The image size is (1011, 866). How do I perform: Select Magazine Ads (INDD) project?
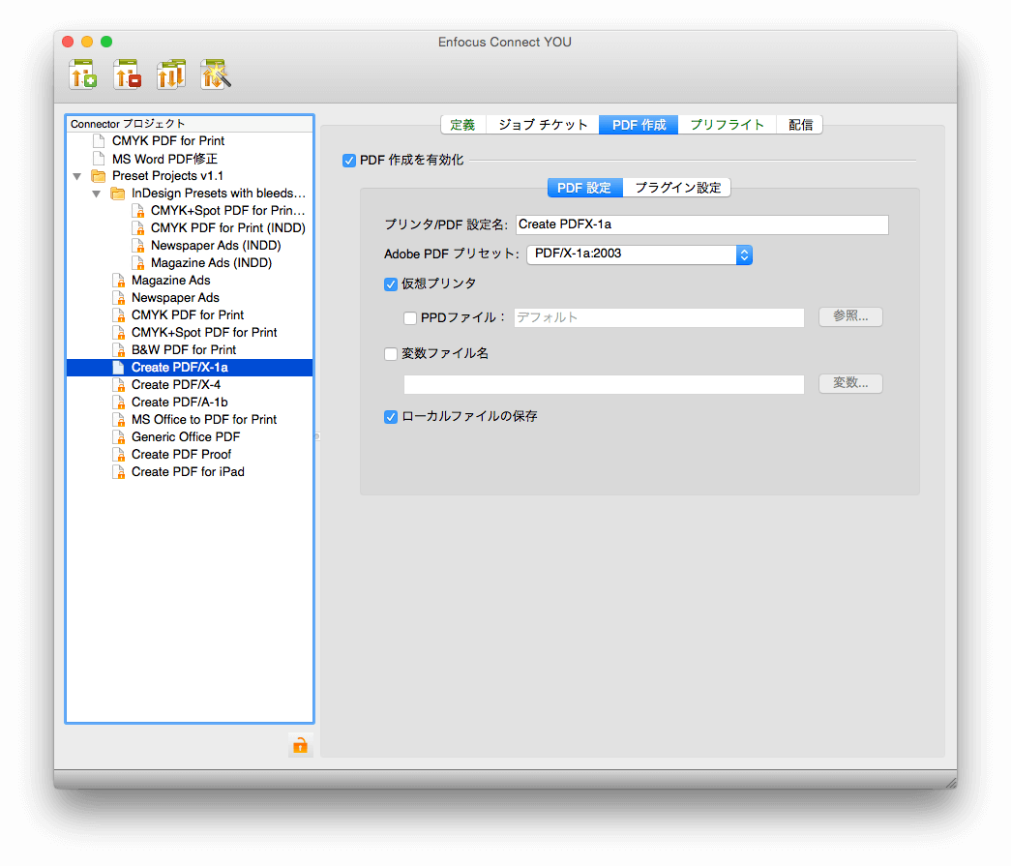click(211, 263)
